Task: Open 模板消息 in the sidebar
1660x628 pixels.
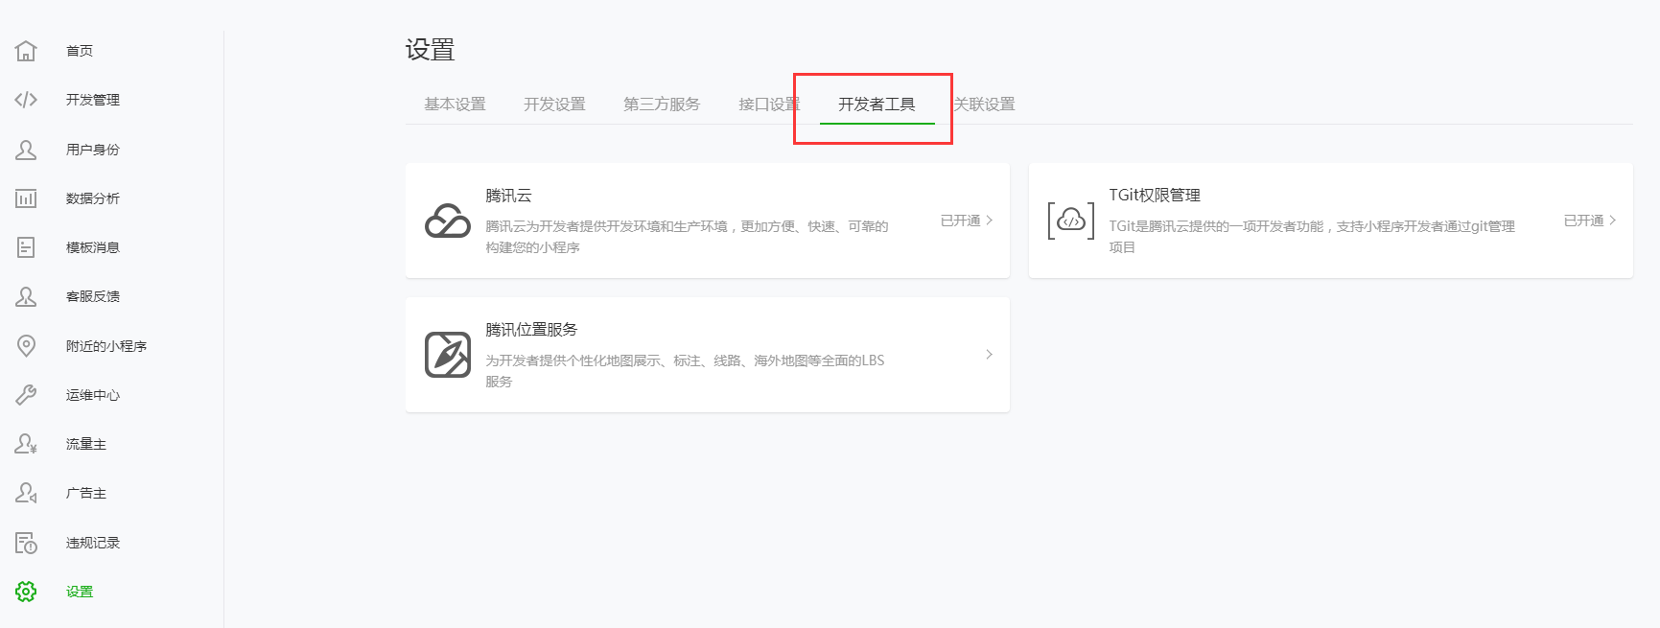Action: point(93,247)
